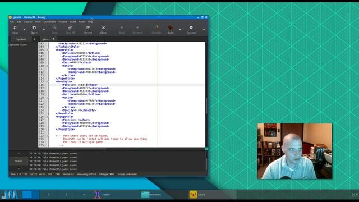Viewport: 359px width, 202px height.
Task: Open the New file template dropdown arrow
Action: [x=24, y=30]
